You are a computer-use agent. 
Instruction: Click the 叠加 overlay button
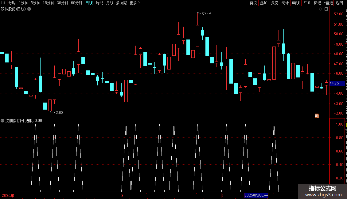tap(264, 3)
